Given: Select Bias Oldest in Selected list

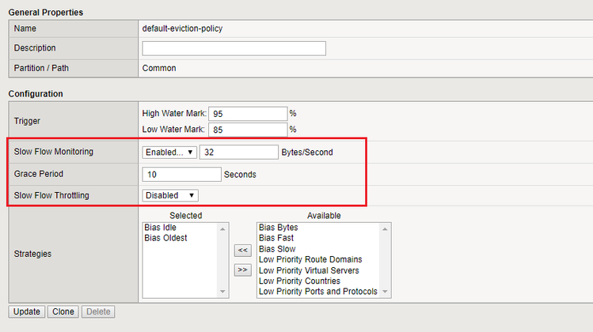Looking at the screenshot, I should point(165,238).
